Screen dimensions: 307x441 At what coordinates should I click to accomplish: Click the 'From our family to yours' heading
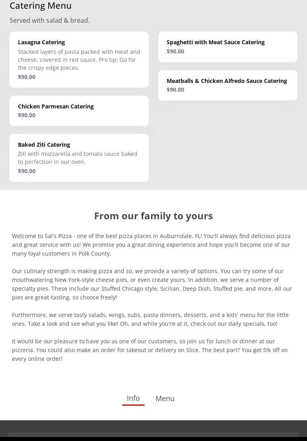(153, 216)
